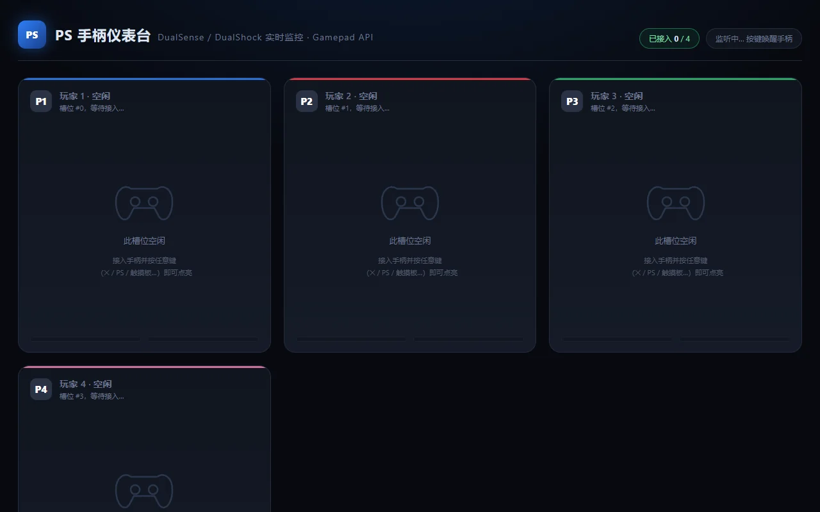Click the gamepad icon in player 1 card

(144, 203)
